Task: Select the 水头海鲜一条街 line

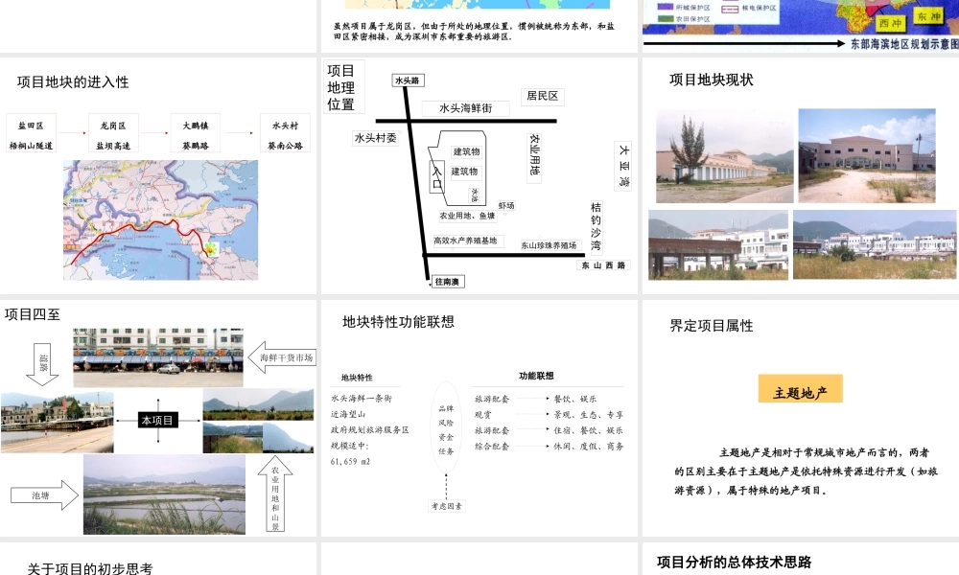Action: pyautogui.click(x=362, y=399)
